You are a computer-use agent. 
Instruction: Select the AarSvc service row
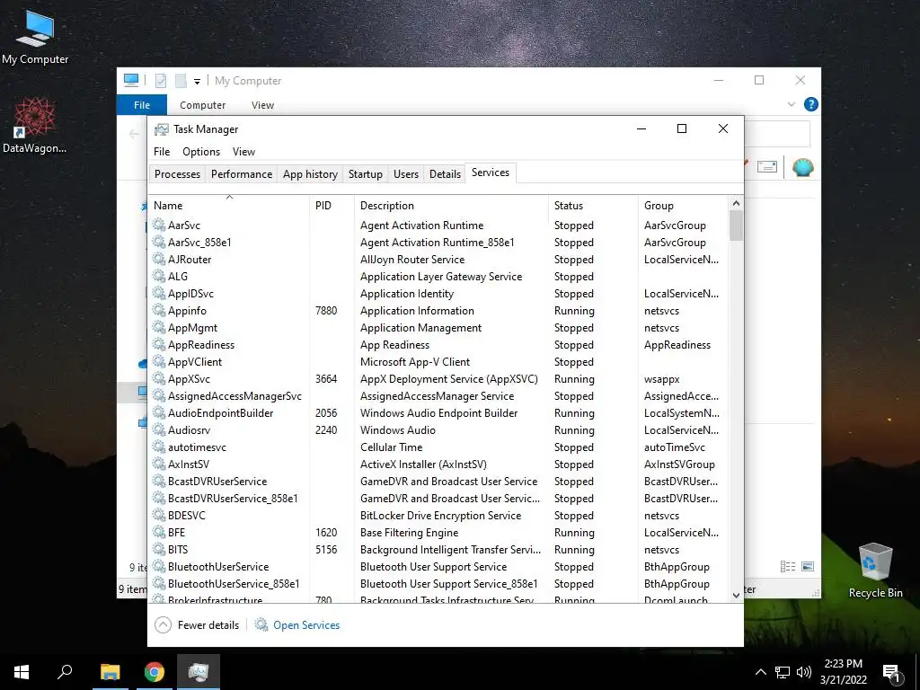(x=438, y=226)
